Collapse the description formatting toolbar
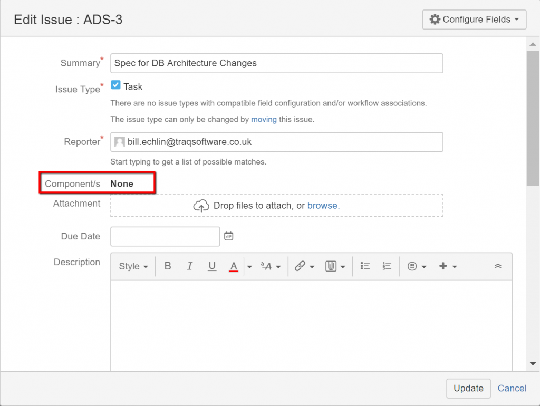This screenshot has height=406, width=540. click(498, 266)
